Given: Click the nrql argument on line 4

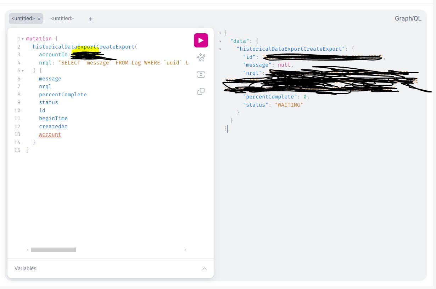Looking at the screenshot, I should [45, 63].
